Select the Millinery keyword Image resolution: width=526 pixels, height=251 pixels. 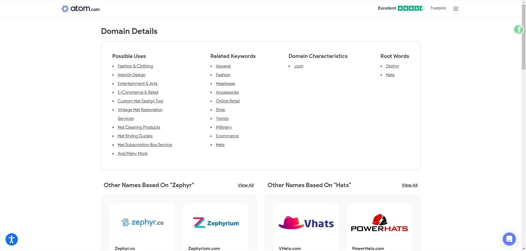coord(224,127)
